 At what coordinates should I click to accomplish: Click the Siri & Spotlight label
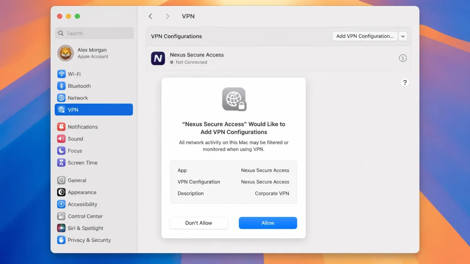tap(85, 228)
